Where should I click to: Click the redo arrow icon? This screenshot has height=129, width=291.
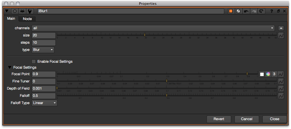tap(254, 11)
